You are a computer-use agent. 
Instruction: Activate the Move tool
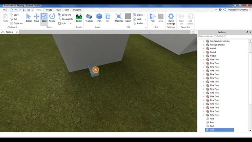click(x=36, y=18)
